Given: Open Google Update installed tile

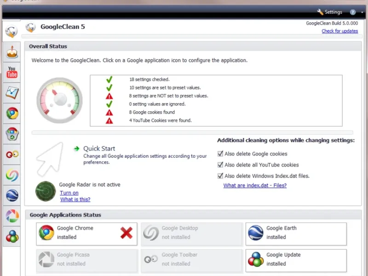Looking at the screenshot, I should [296, 260].
